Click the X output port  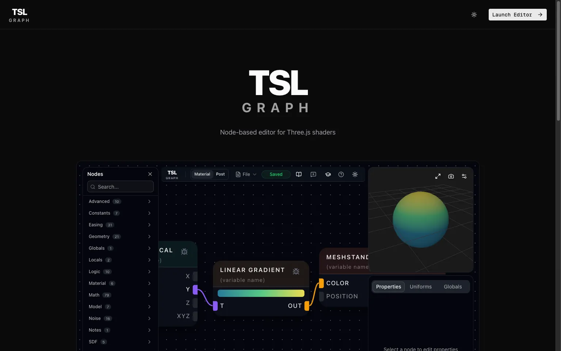pos(195,276)
